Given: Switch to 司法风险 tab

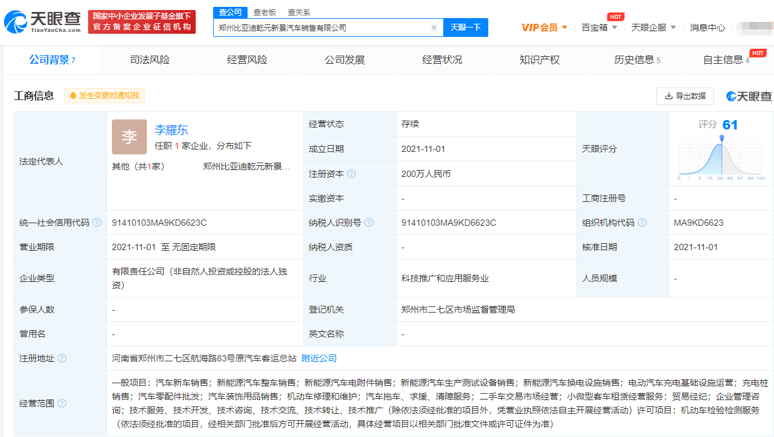Looking at the screenshot, I should [x=149, y=60].
